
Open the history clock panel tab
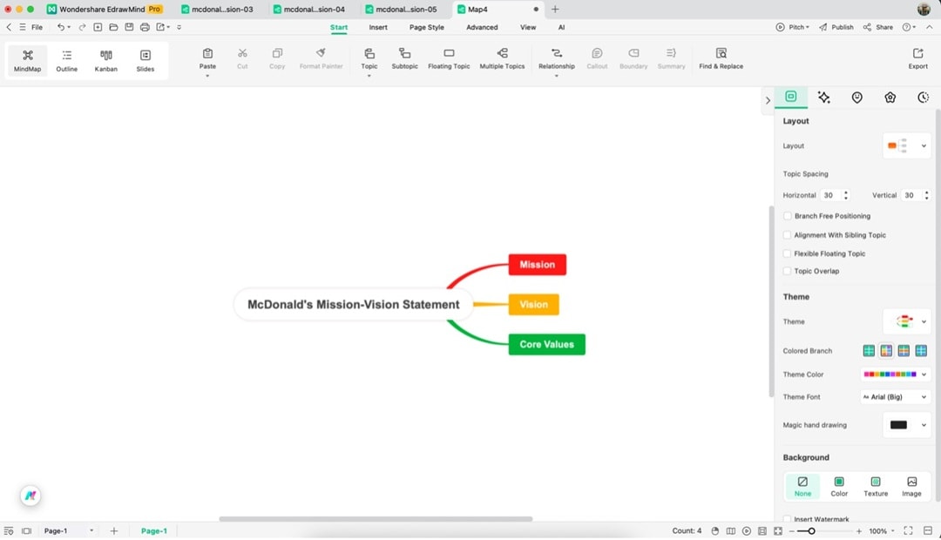pyautogui.click(x=923, y=98)
